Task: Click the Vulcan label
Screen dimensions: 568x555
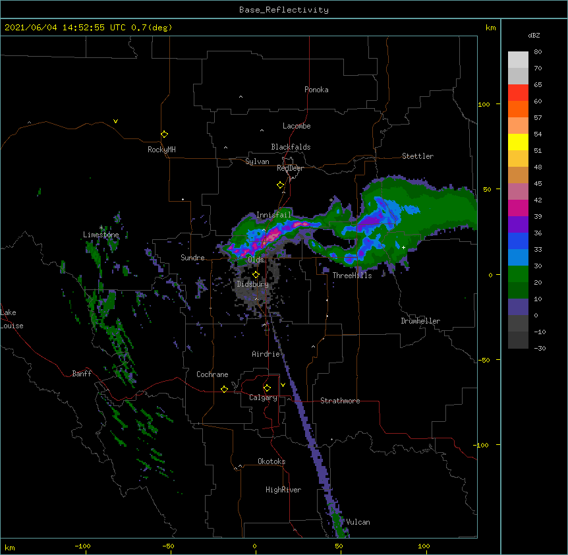Action: click(x=358, y=522)
